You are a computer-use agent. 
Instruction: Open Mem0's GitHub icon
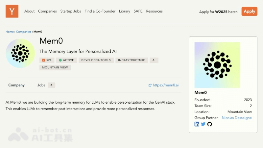209,124
